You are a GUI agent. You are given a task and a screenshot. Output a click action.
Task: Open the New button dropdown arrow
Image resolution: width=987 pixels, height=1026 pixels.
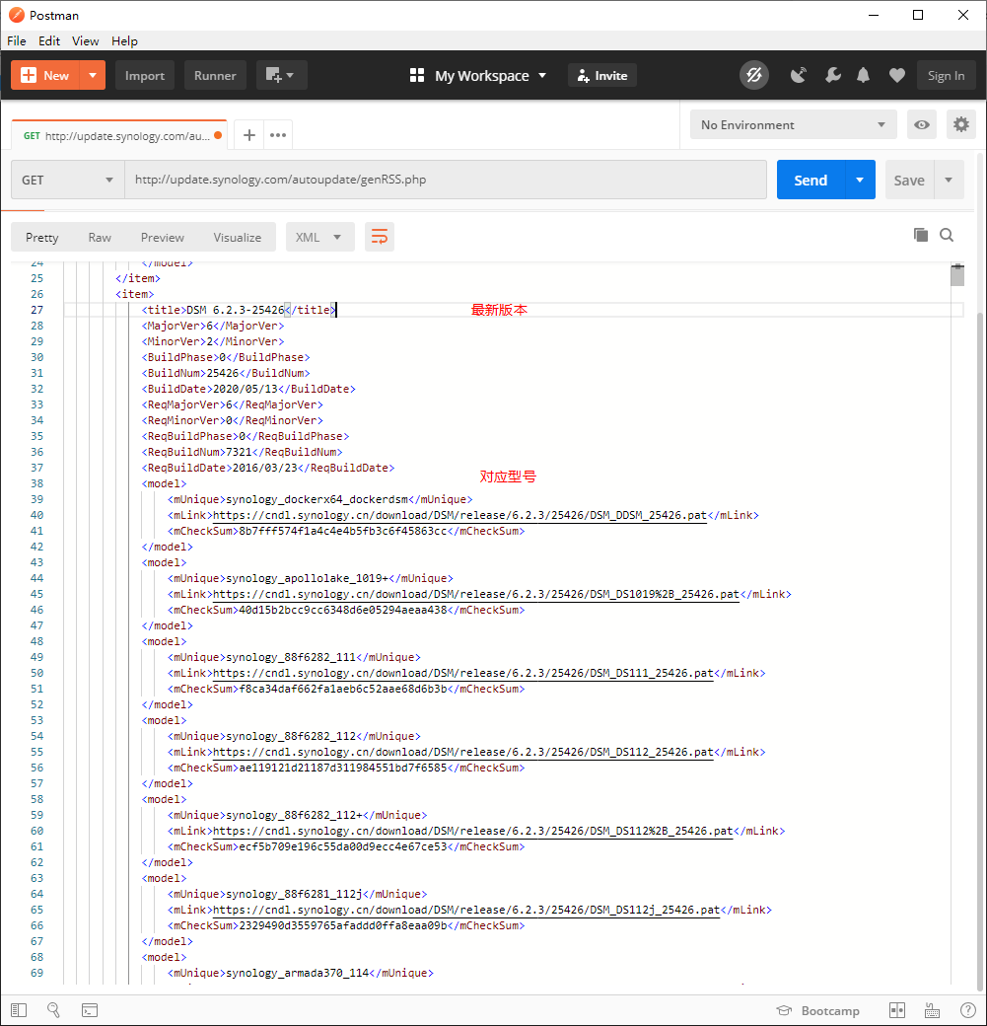[x=93, y=75]
